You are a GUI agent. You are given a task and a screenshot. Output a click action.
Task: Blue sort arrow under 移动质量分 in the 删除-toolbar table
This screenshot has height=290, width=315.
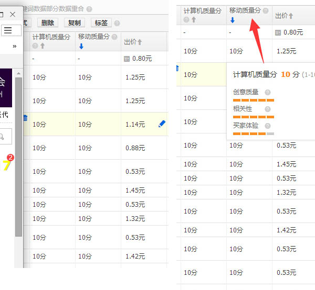tap(81, 46)
